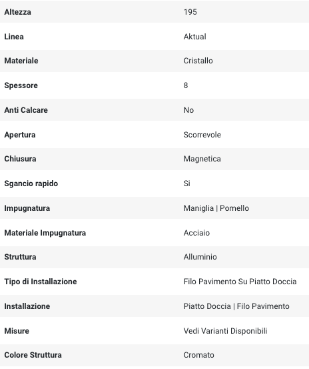The height and width of the screenshot is (369, 309).
Task: Click the Misure row label
Action: click(x=17, y=331)
